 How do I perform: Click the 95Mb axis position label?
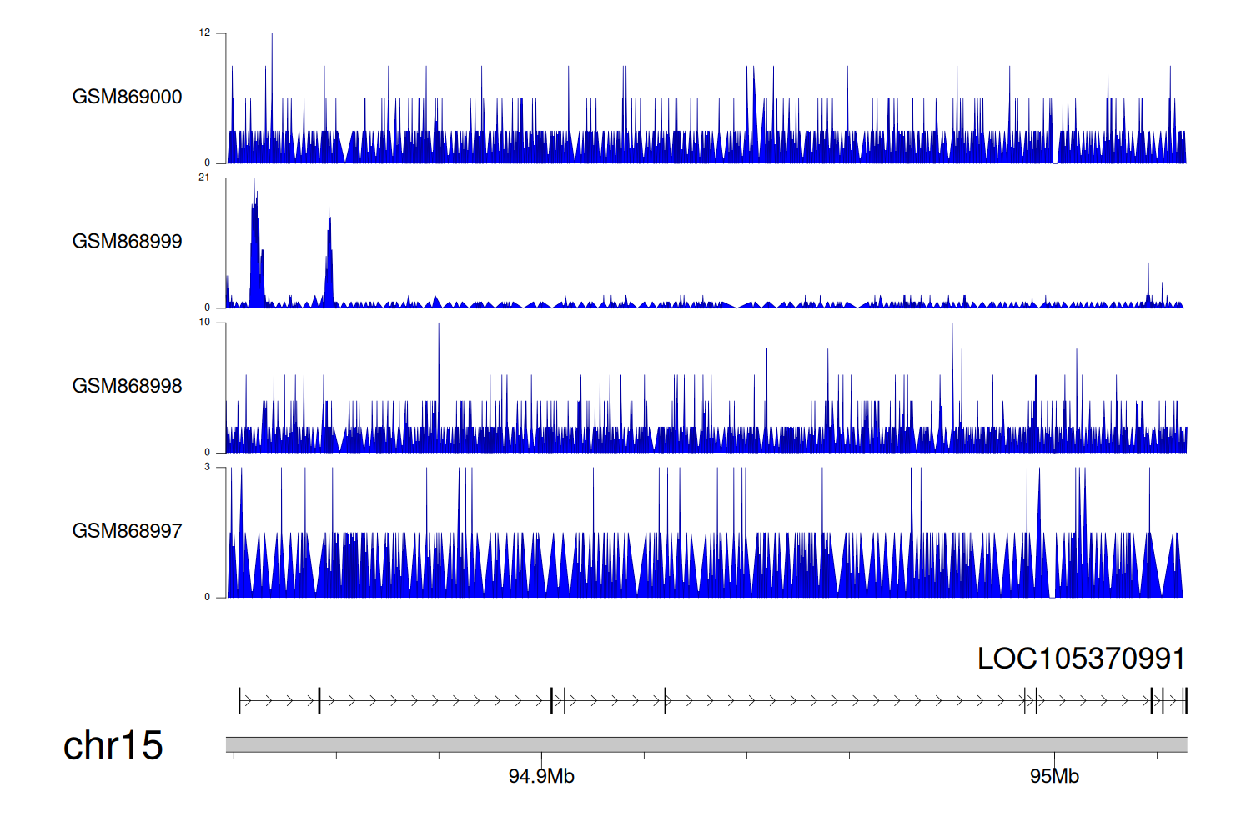pyautogui.click(x=1054, y=777)
